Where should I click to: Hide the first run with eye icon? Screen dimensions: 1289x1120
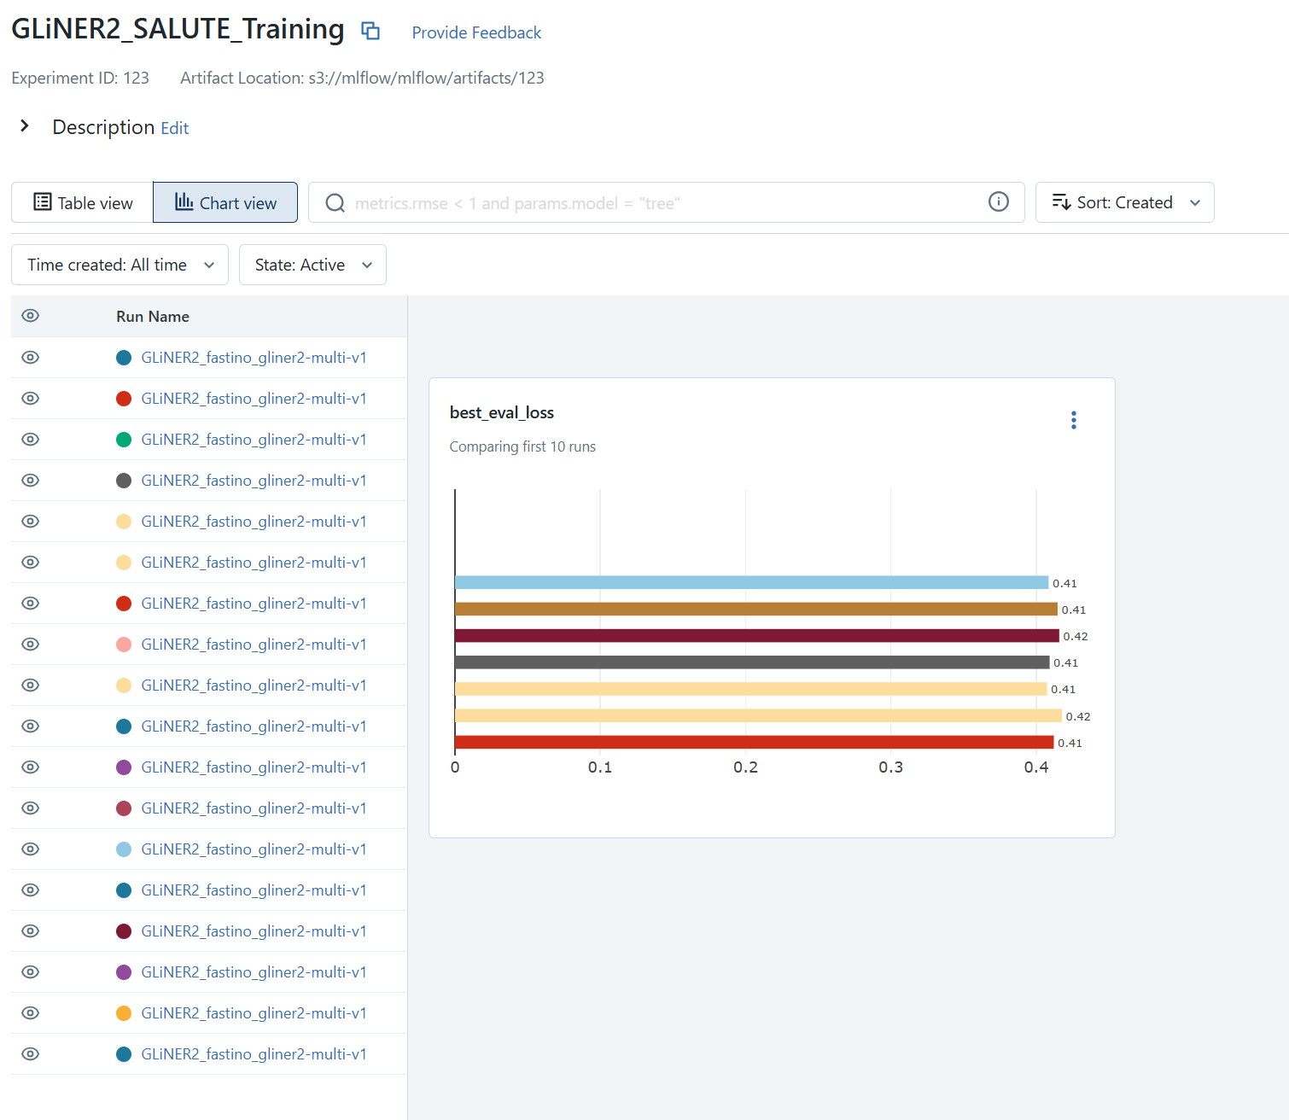click(31, 358)
